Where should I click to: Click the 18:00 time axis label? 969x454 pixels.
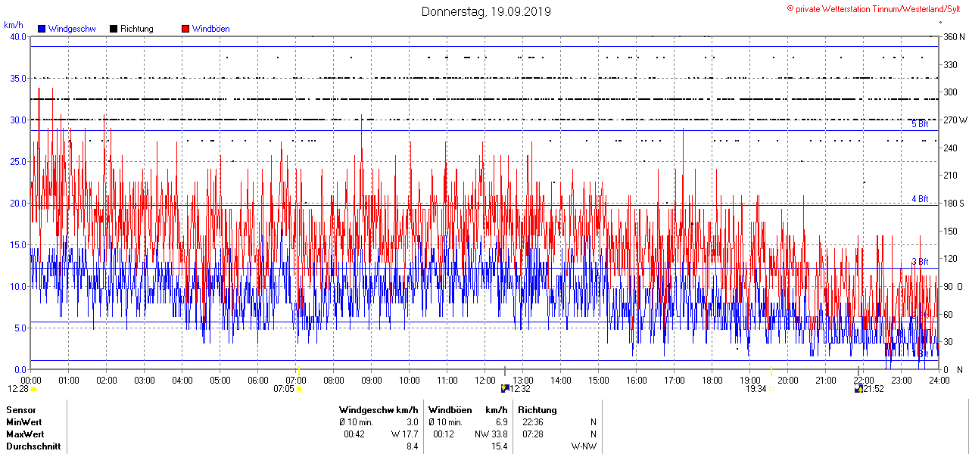pos(712,380)
